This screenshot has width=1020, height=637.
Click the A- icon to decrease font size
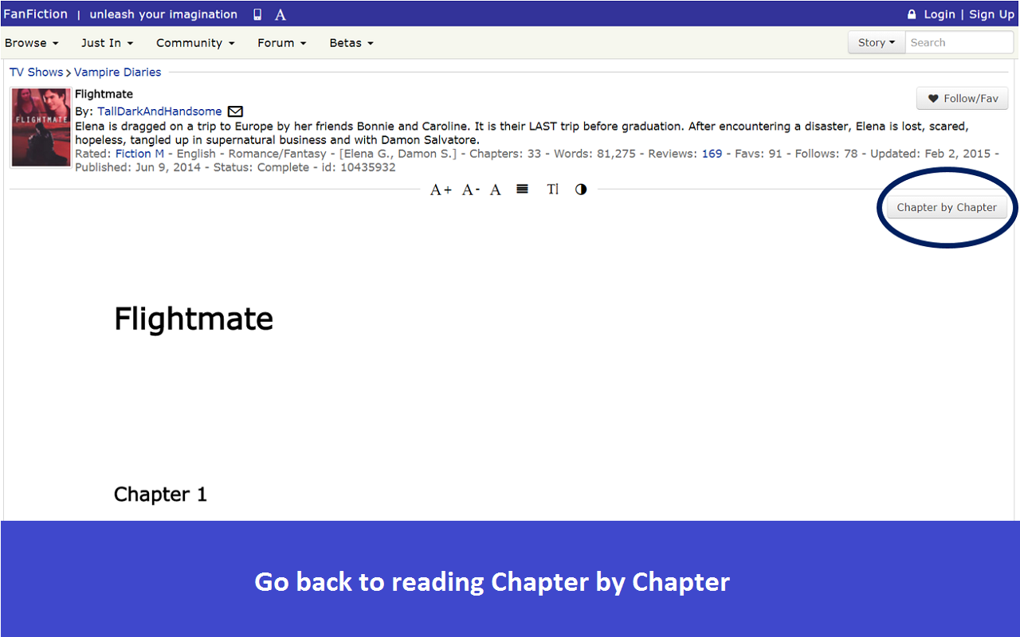pyautogui.click(x=469, y=190)
